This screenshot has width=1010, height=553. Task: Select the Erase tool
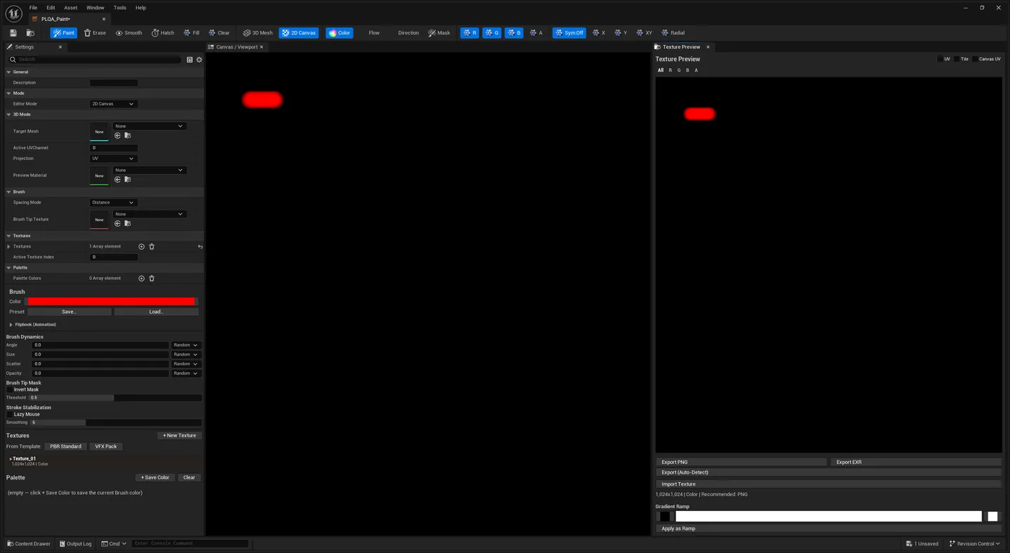click(x=95, y=33)
